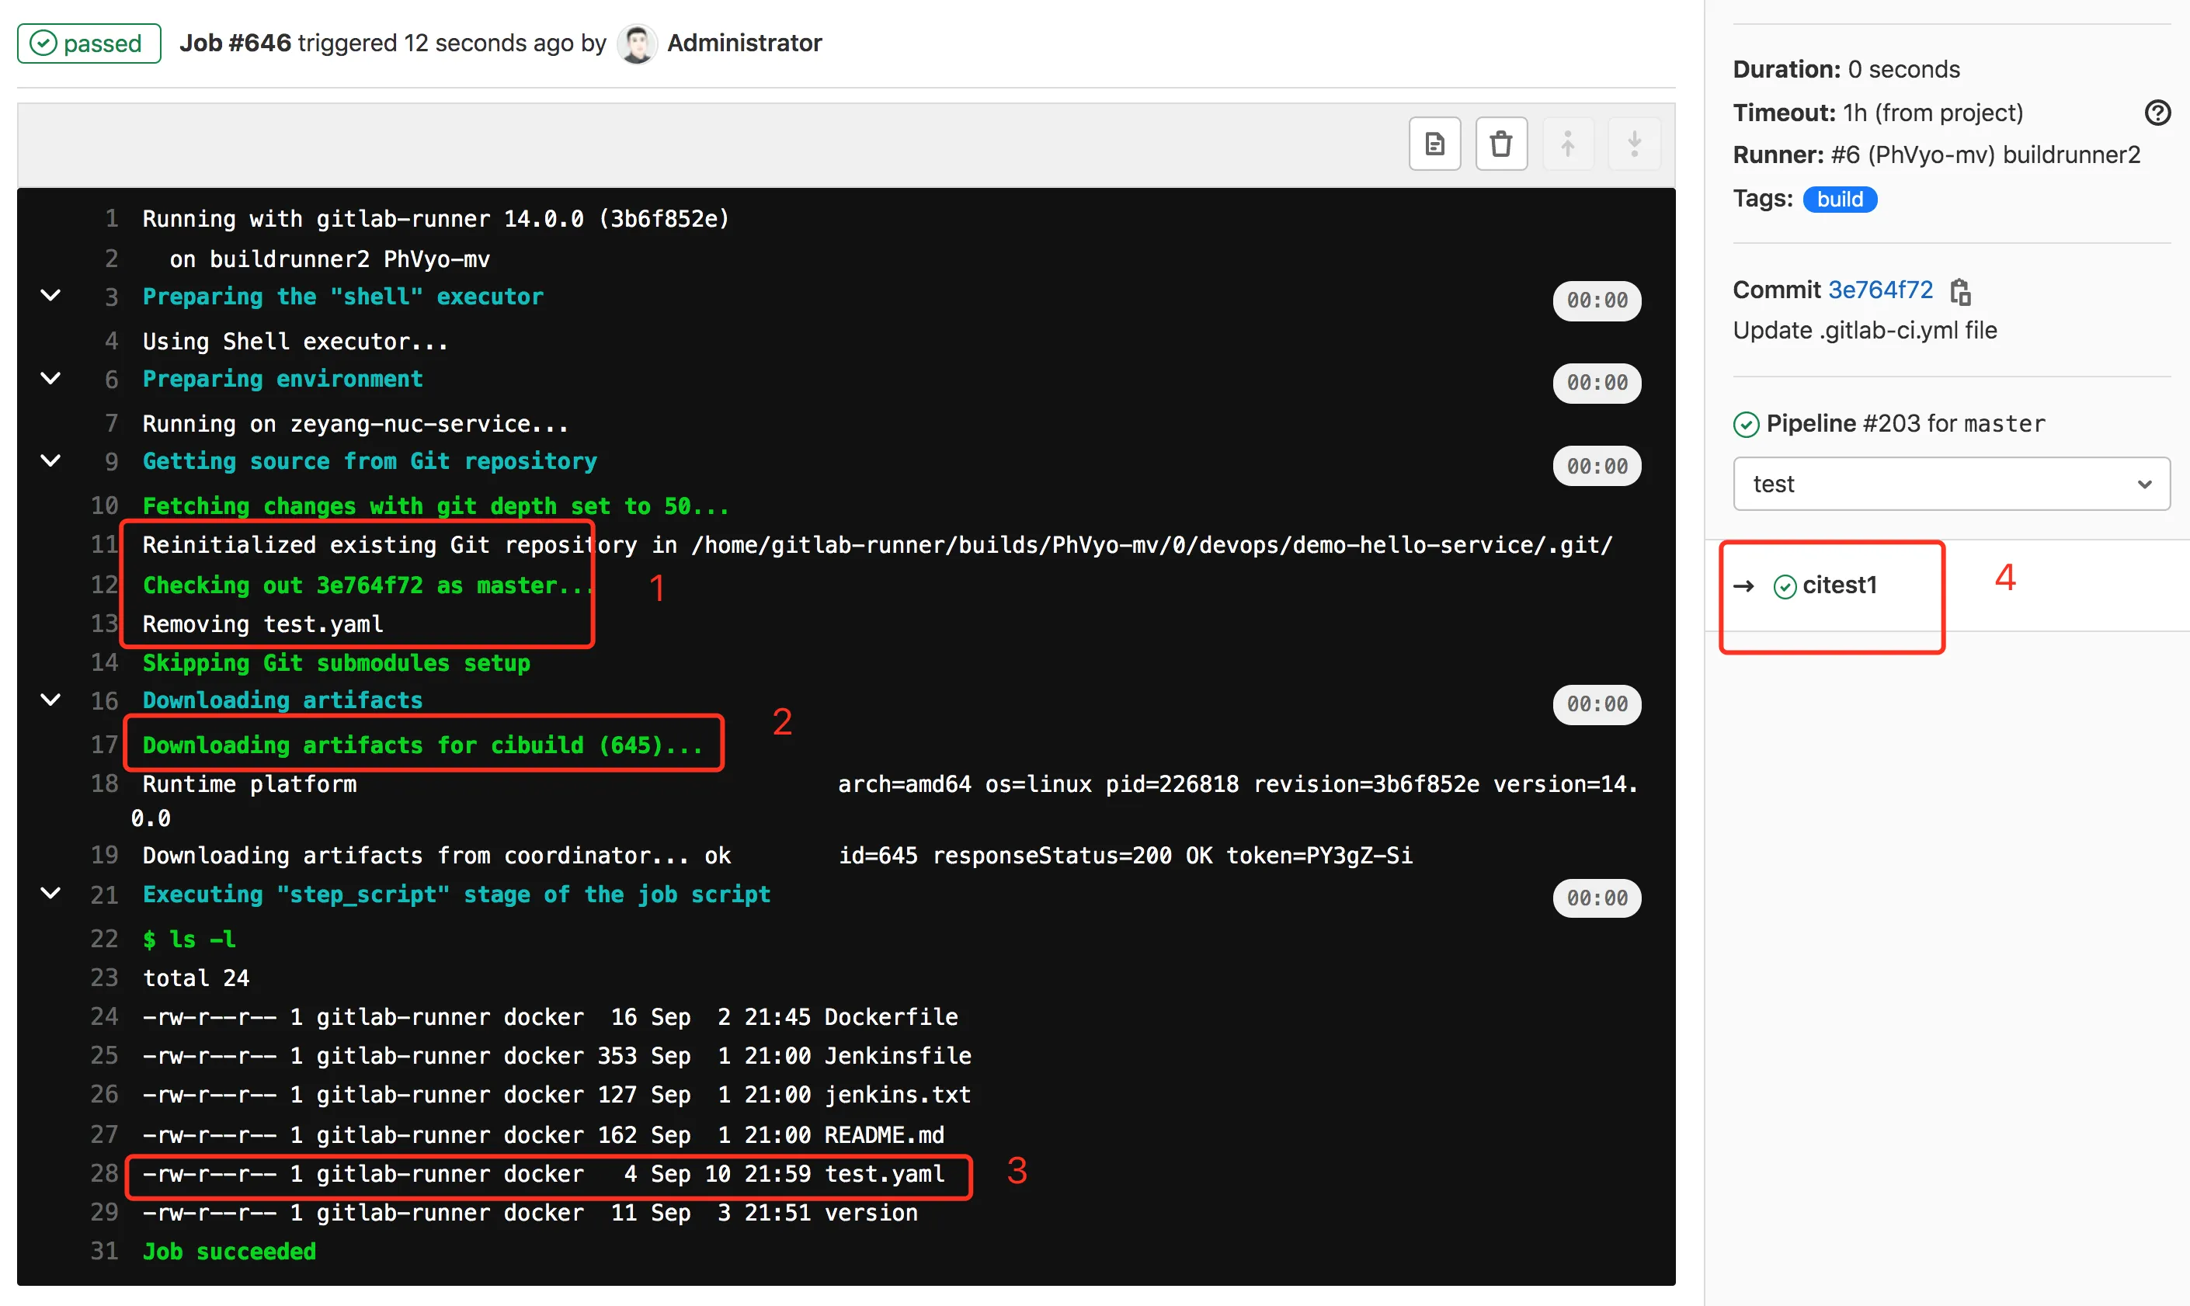Screen dimensions: 2190x1306
Task: Collapse Getting source from Git repository section
Action: [x=51, y=460]
